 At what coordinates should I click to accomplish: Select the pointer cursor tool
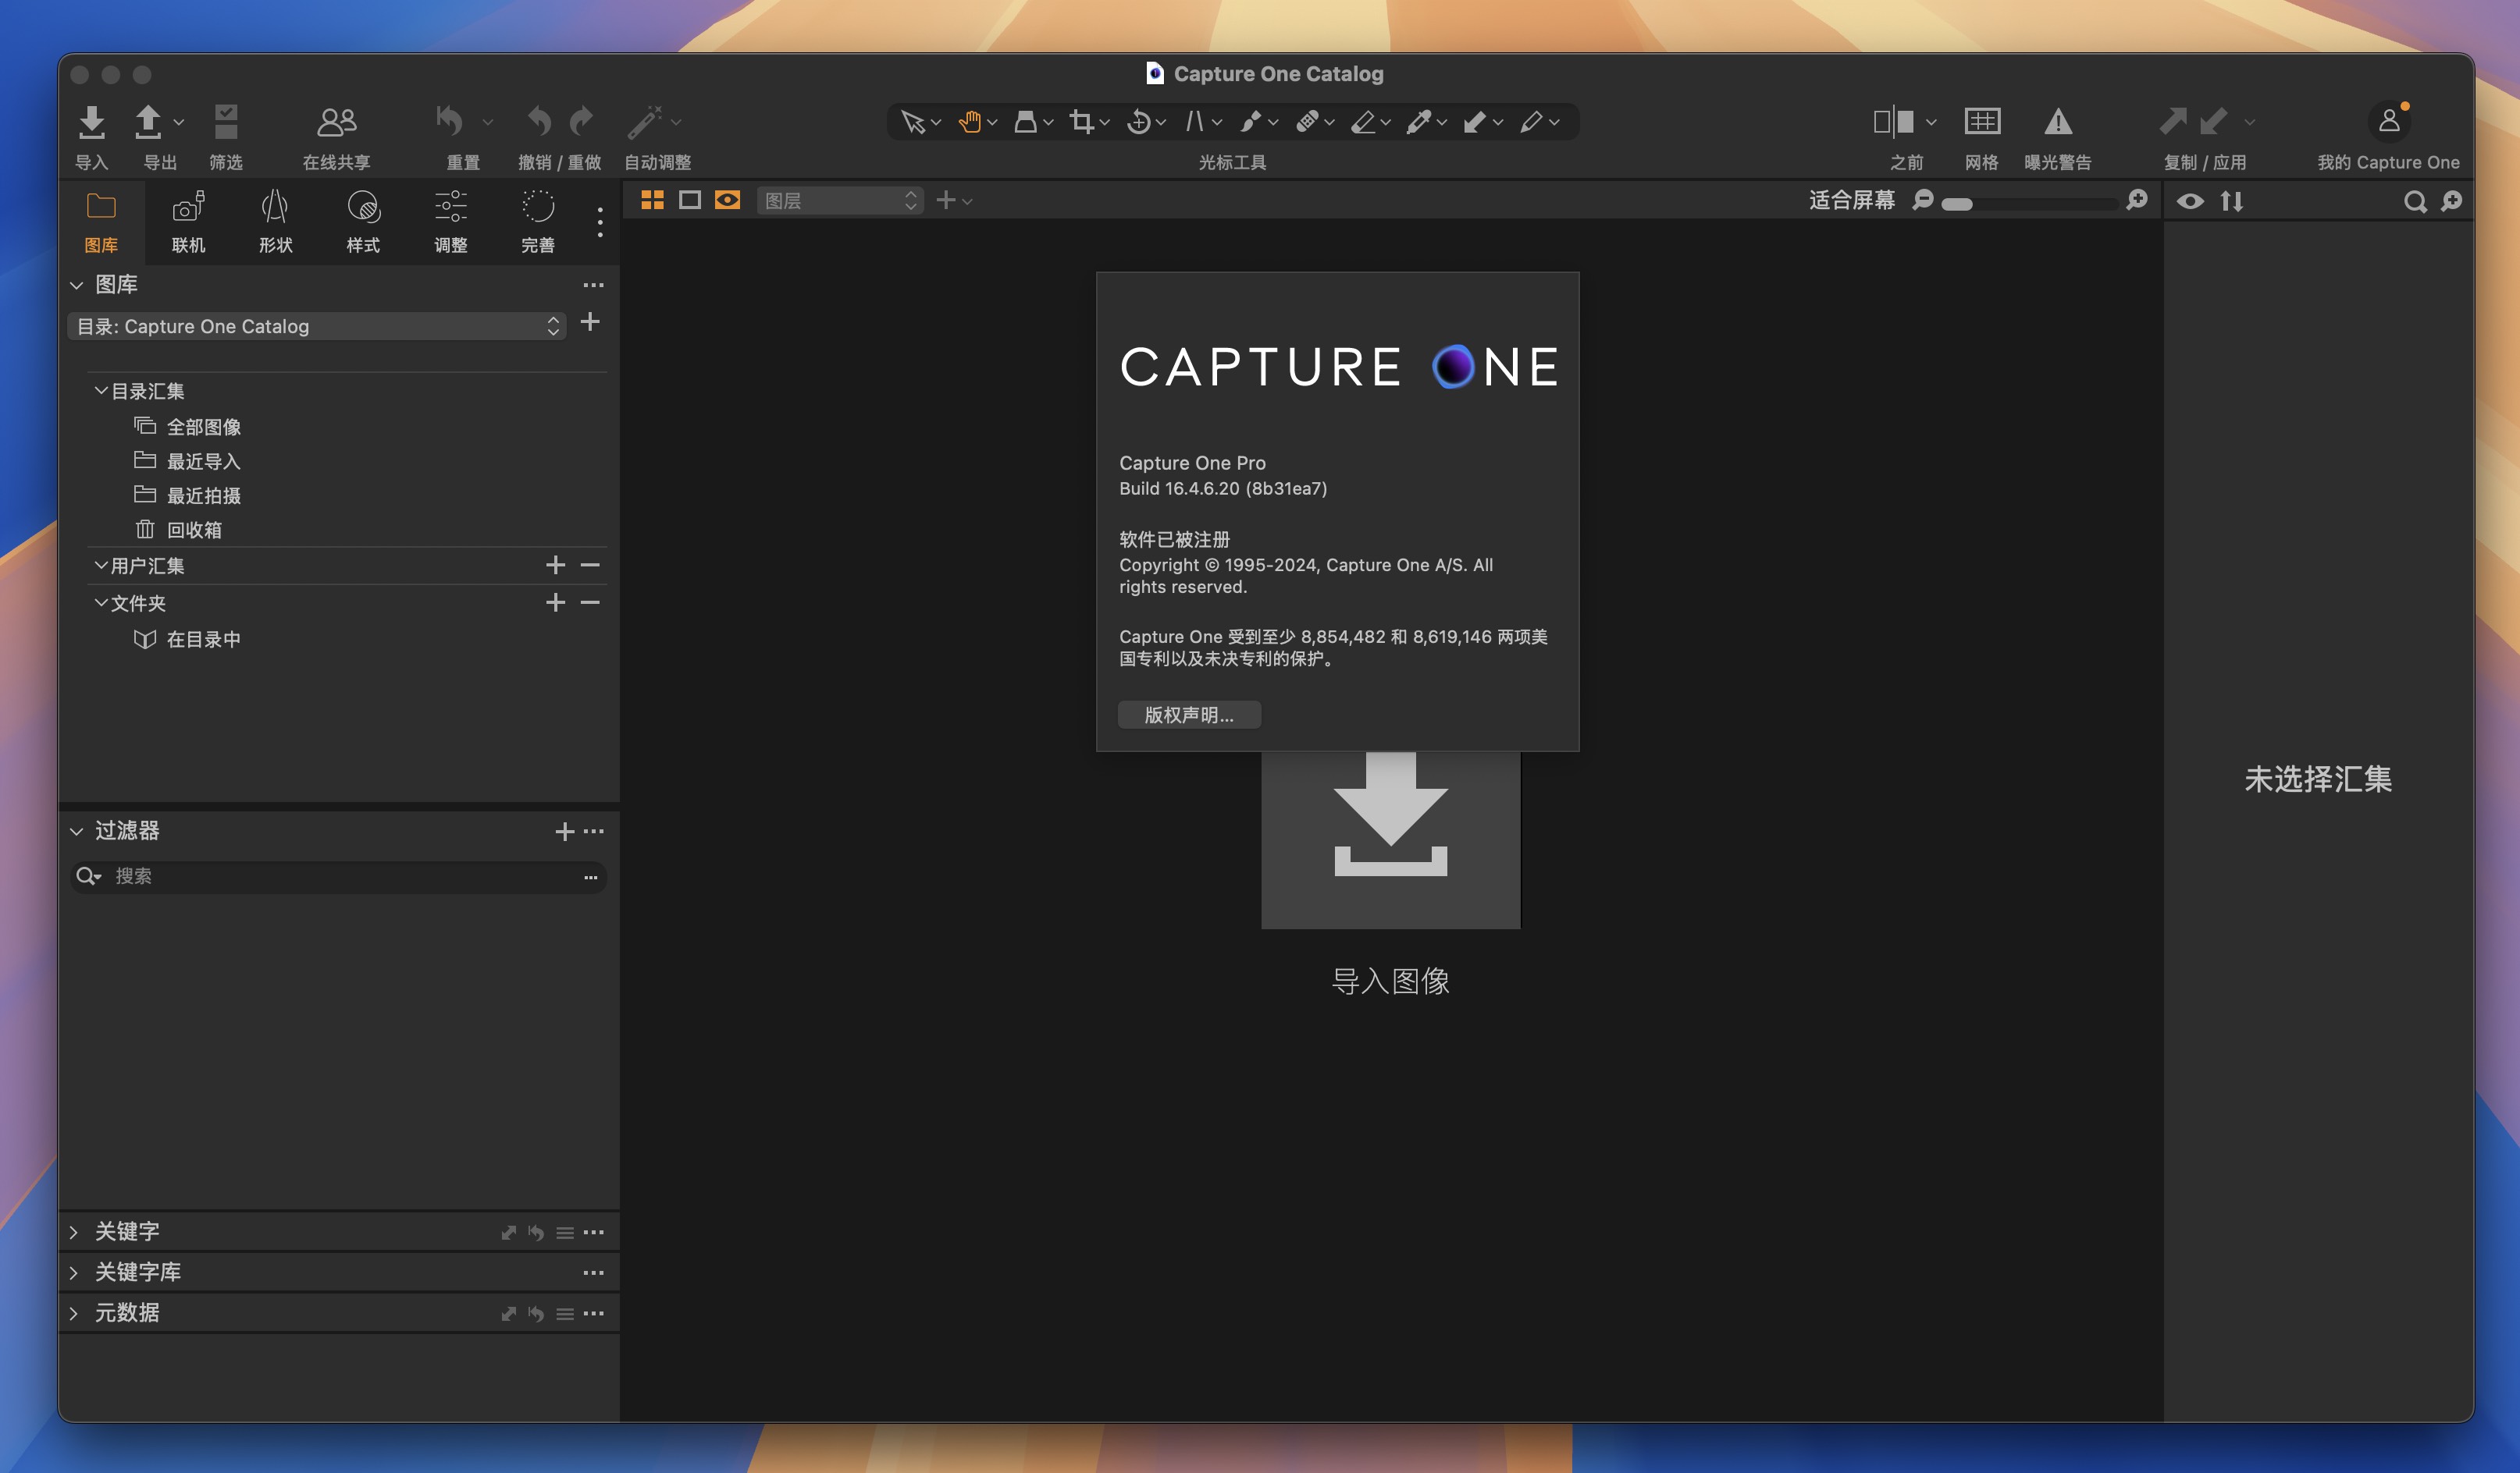(912, 122)
